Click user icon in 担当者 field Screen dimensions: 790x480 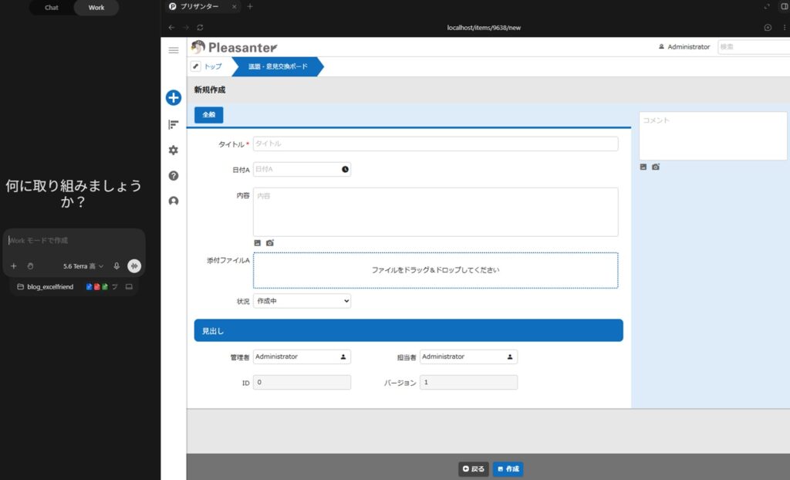[x=510, y=357]
